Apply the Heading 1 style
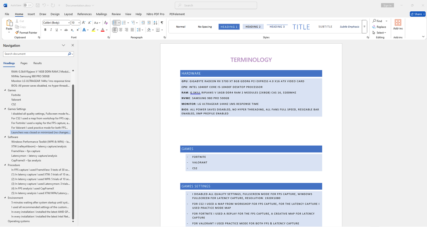The image size is (427, 227). pyautogui.click(x=229, y=27)
